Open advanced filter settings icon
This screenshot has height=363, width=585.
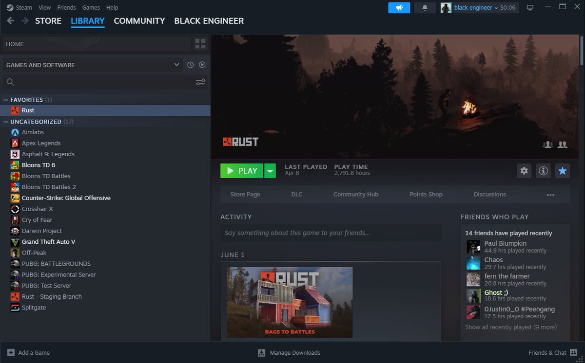[200, 82]
